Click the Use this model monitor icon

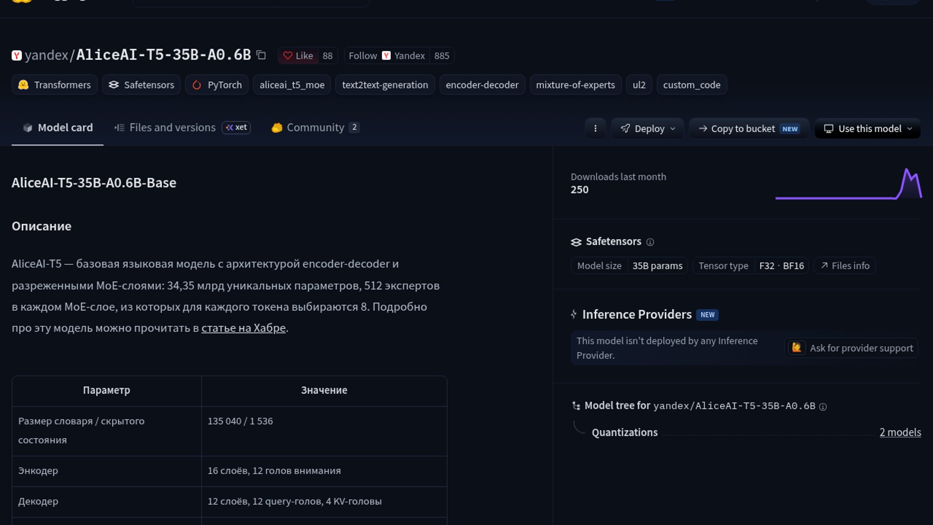click(829, 128)
